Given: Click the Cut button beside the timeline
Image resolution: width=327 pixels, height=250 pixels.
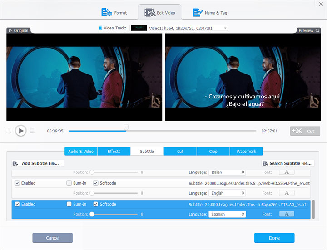Looking at the screenshot, I should coord(305,131).
